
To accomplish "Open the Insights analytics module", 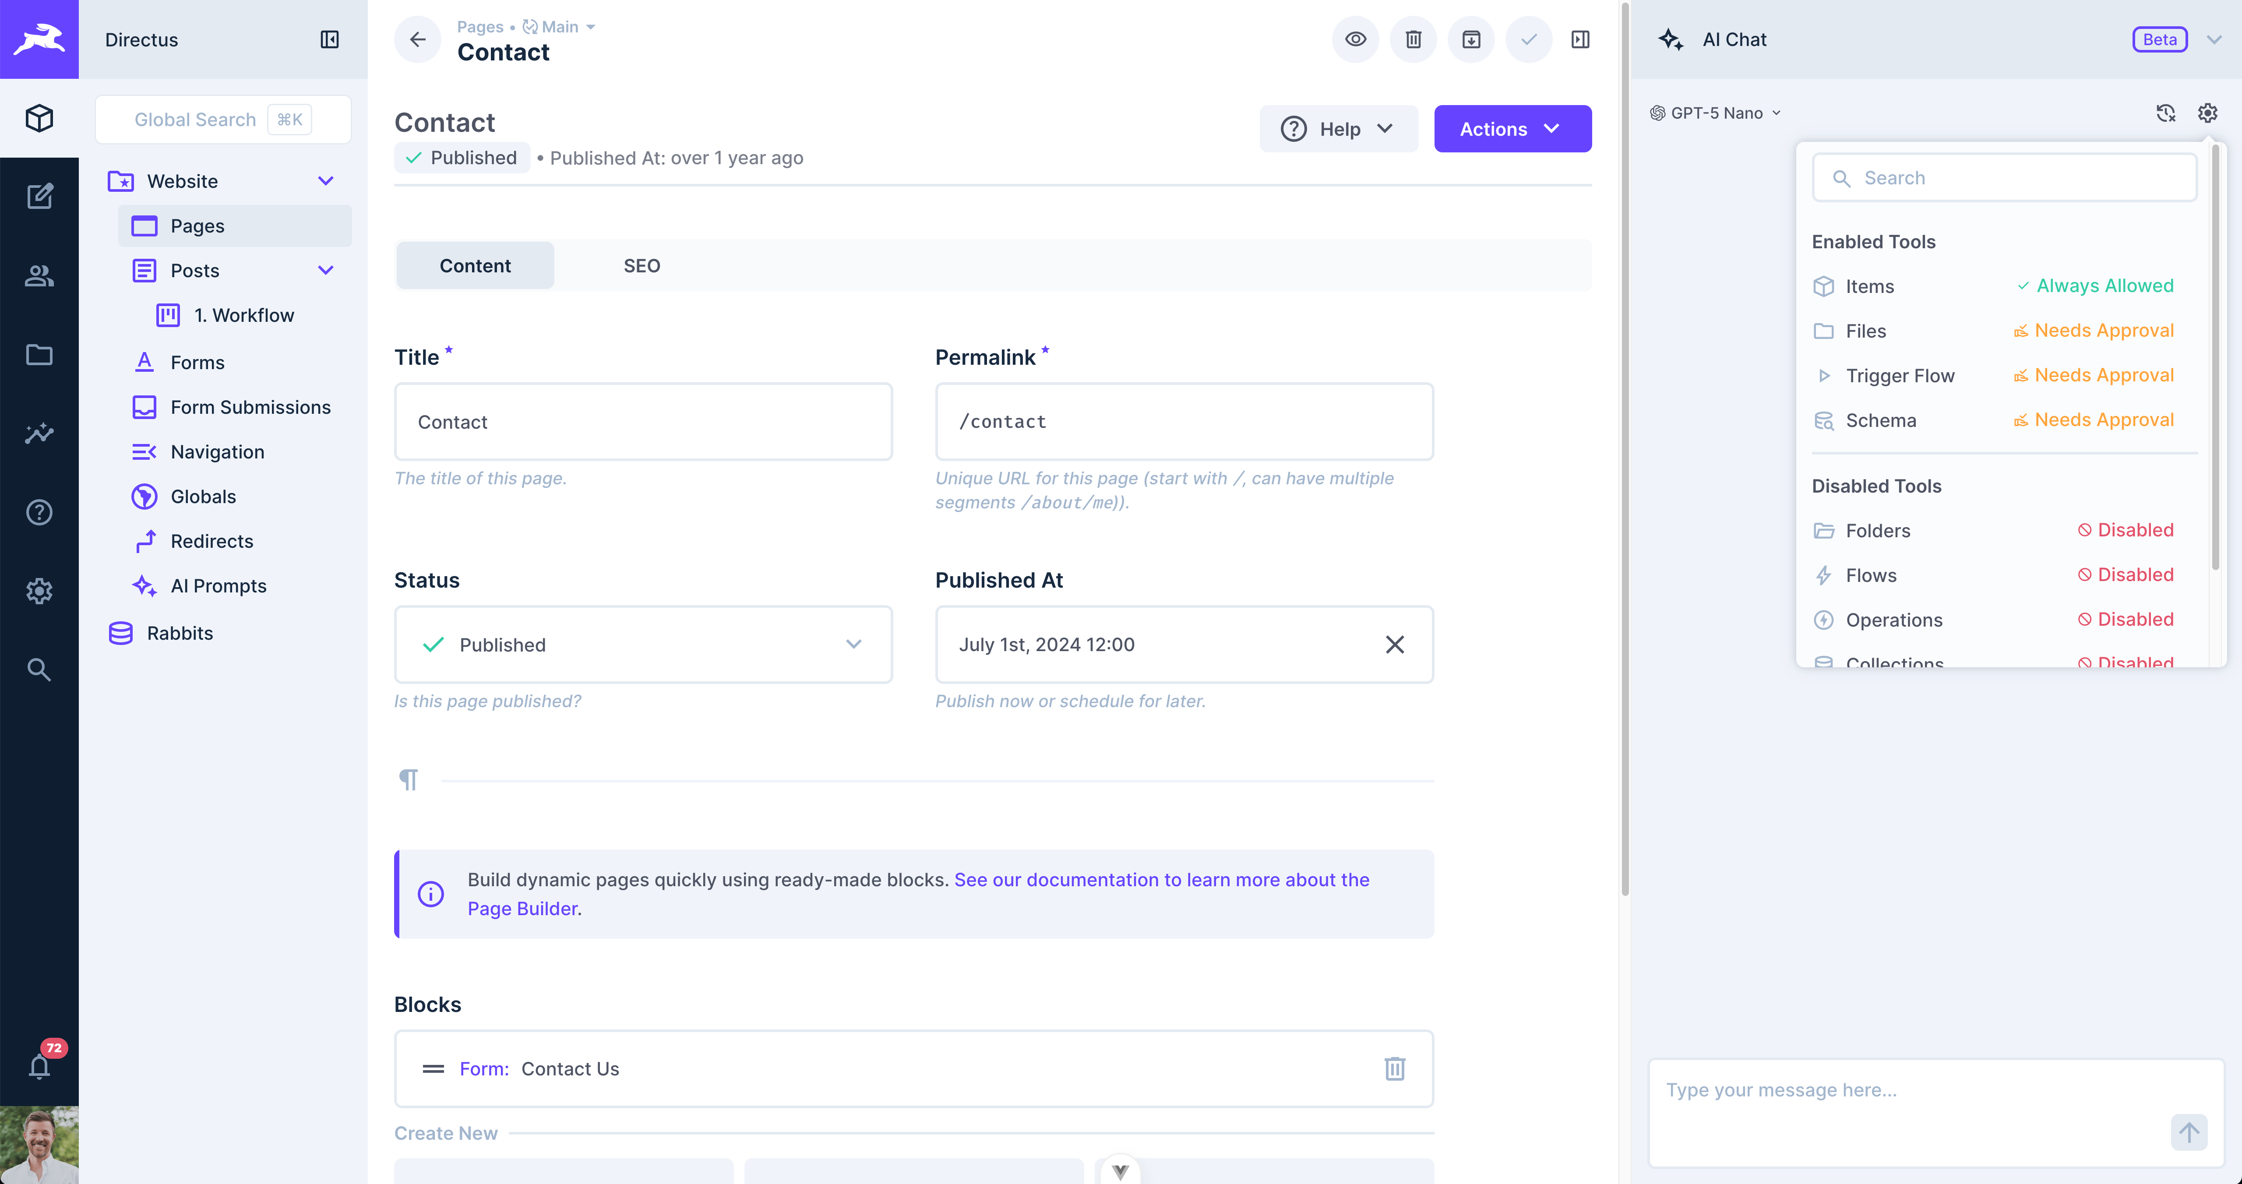I will tap(39, 433).
